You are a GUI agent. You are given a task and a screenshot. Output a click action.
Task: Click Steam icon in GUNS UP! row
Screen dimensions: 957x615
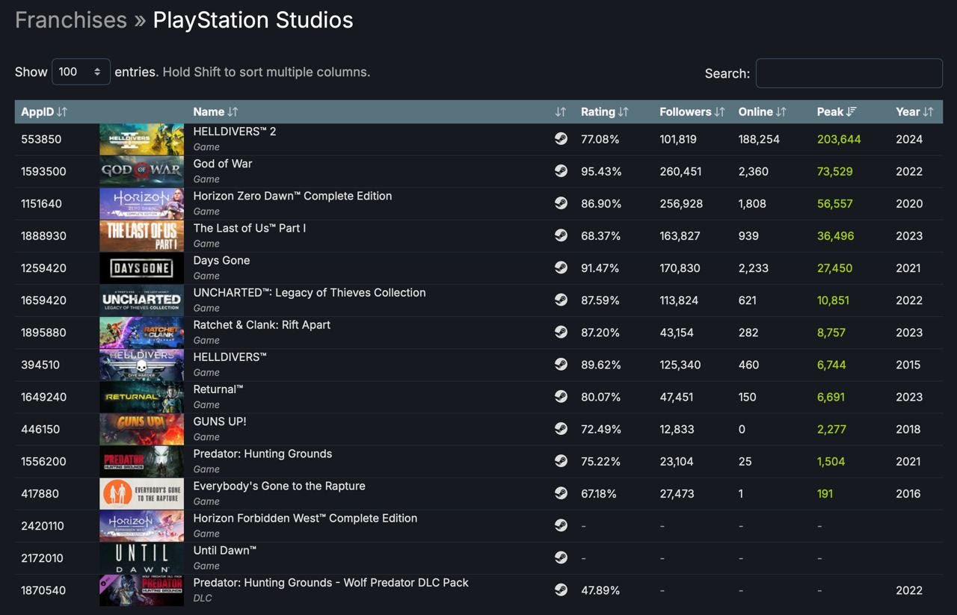(x=561, y=429)
